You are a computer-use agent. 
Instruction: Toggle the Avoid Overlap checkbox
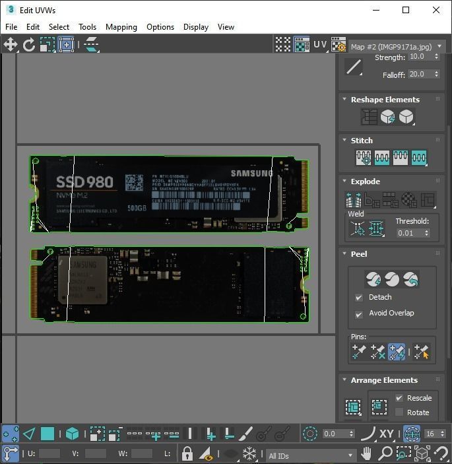(359, 315)
